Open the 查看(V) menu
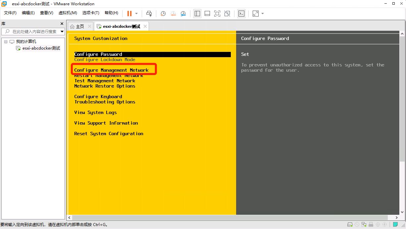This screenshot has width=406, height=229. [x=47, y=13]
